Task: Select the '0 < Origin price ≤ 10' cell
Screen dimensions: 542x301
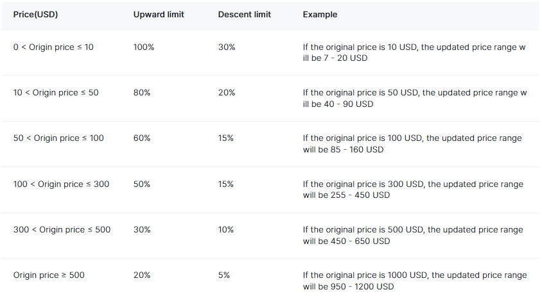Action: point(53,47)
